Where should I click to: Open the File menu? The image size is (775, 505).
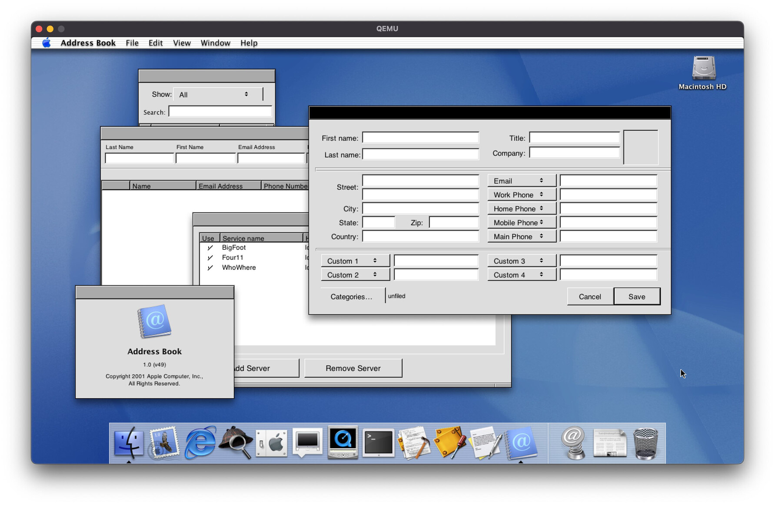132,43
